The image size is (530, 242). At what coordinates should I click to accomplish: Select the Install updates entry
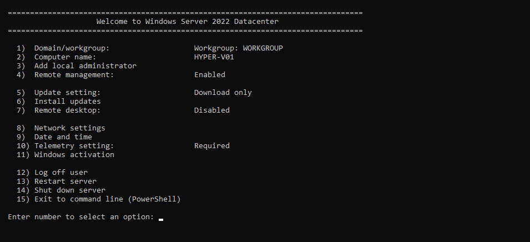58,102
